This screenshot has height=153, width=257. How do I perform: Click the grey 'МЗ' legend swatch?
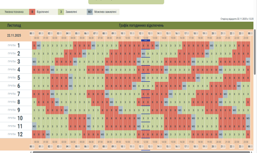pyautogui.click(x=90, y=12)
